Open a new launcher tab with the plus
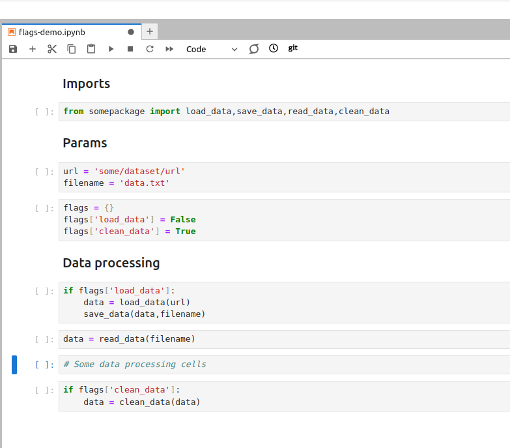The width and height of the screenshot is (510, 448). 150,31
